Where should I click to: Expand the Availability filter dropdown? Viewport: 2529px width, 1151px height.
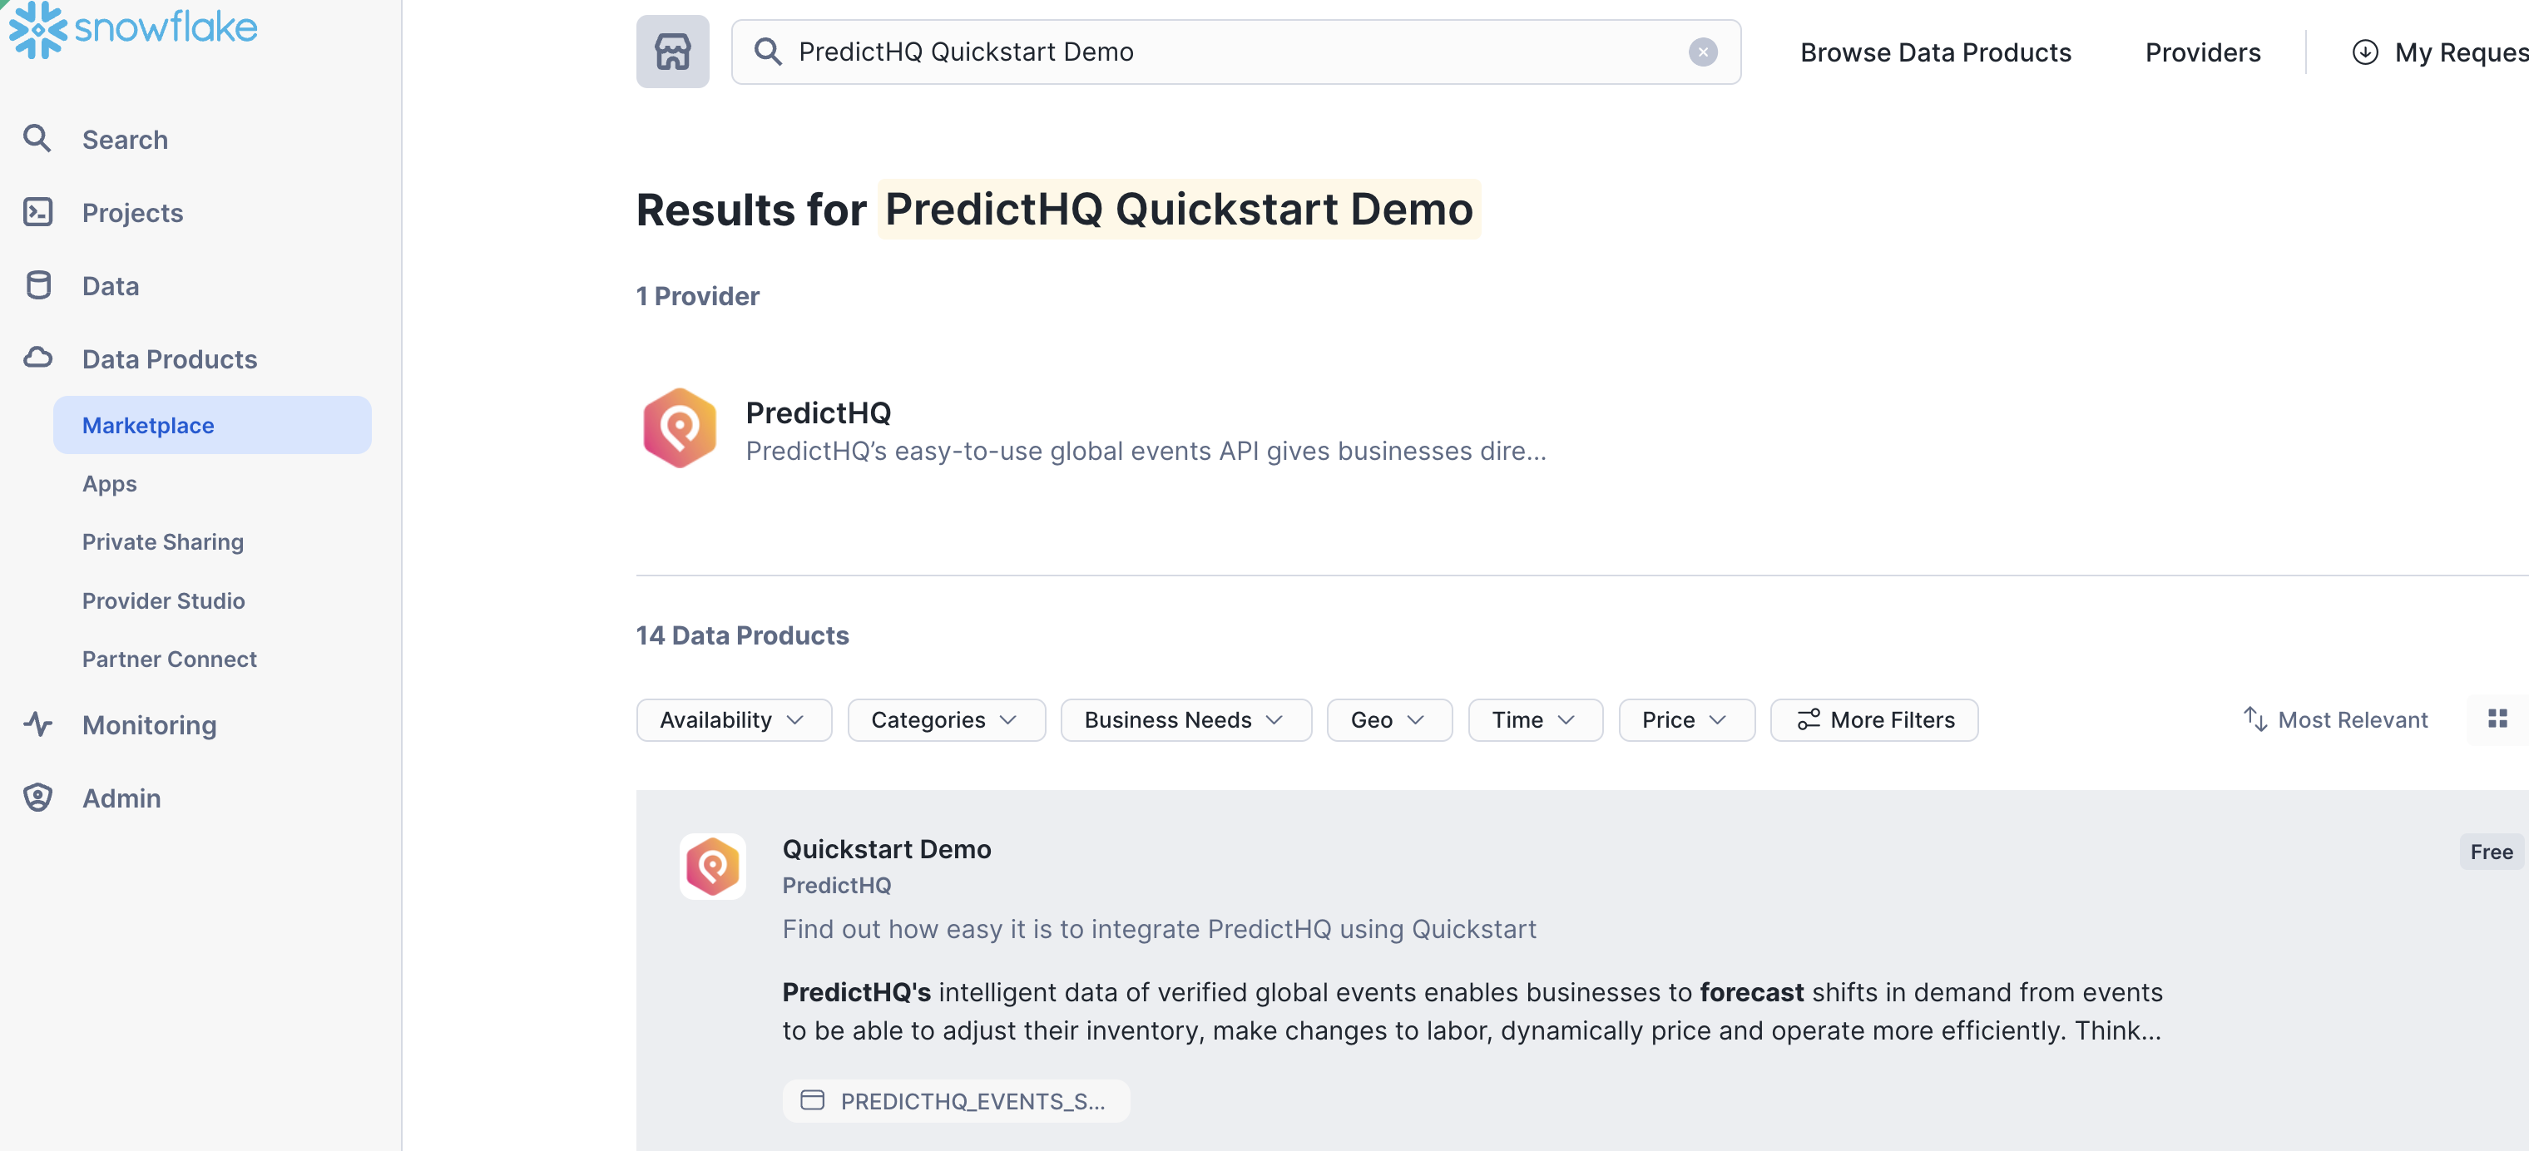pyautogui.click(x=734, y=720)
